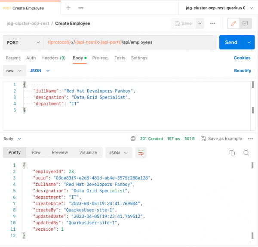
Task: Click the wrap lines icon in response
Action: coord(140,152)
